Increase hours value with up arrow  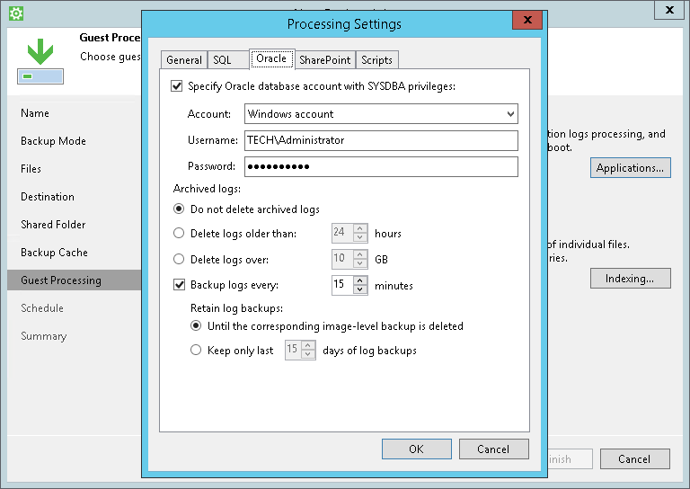[x=360, y=228]
